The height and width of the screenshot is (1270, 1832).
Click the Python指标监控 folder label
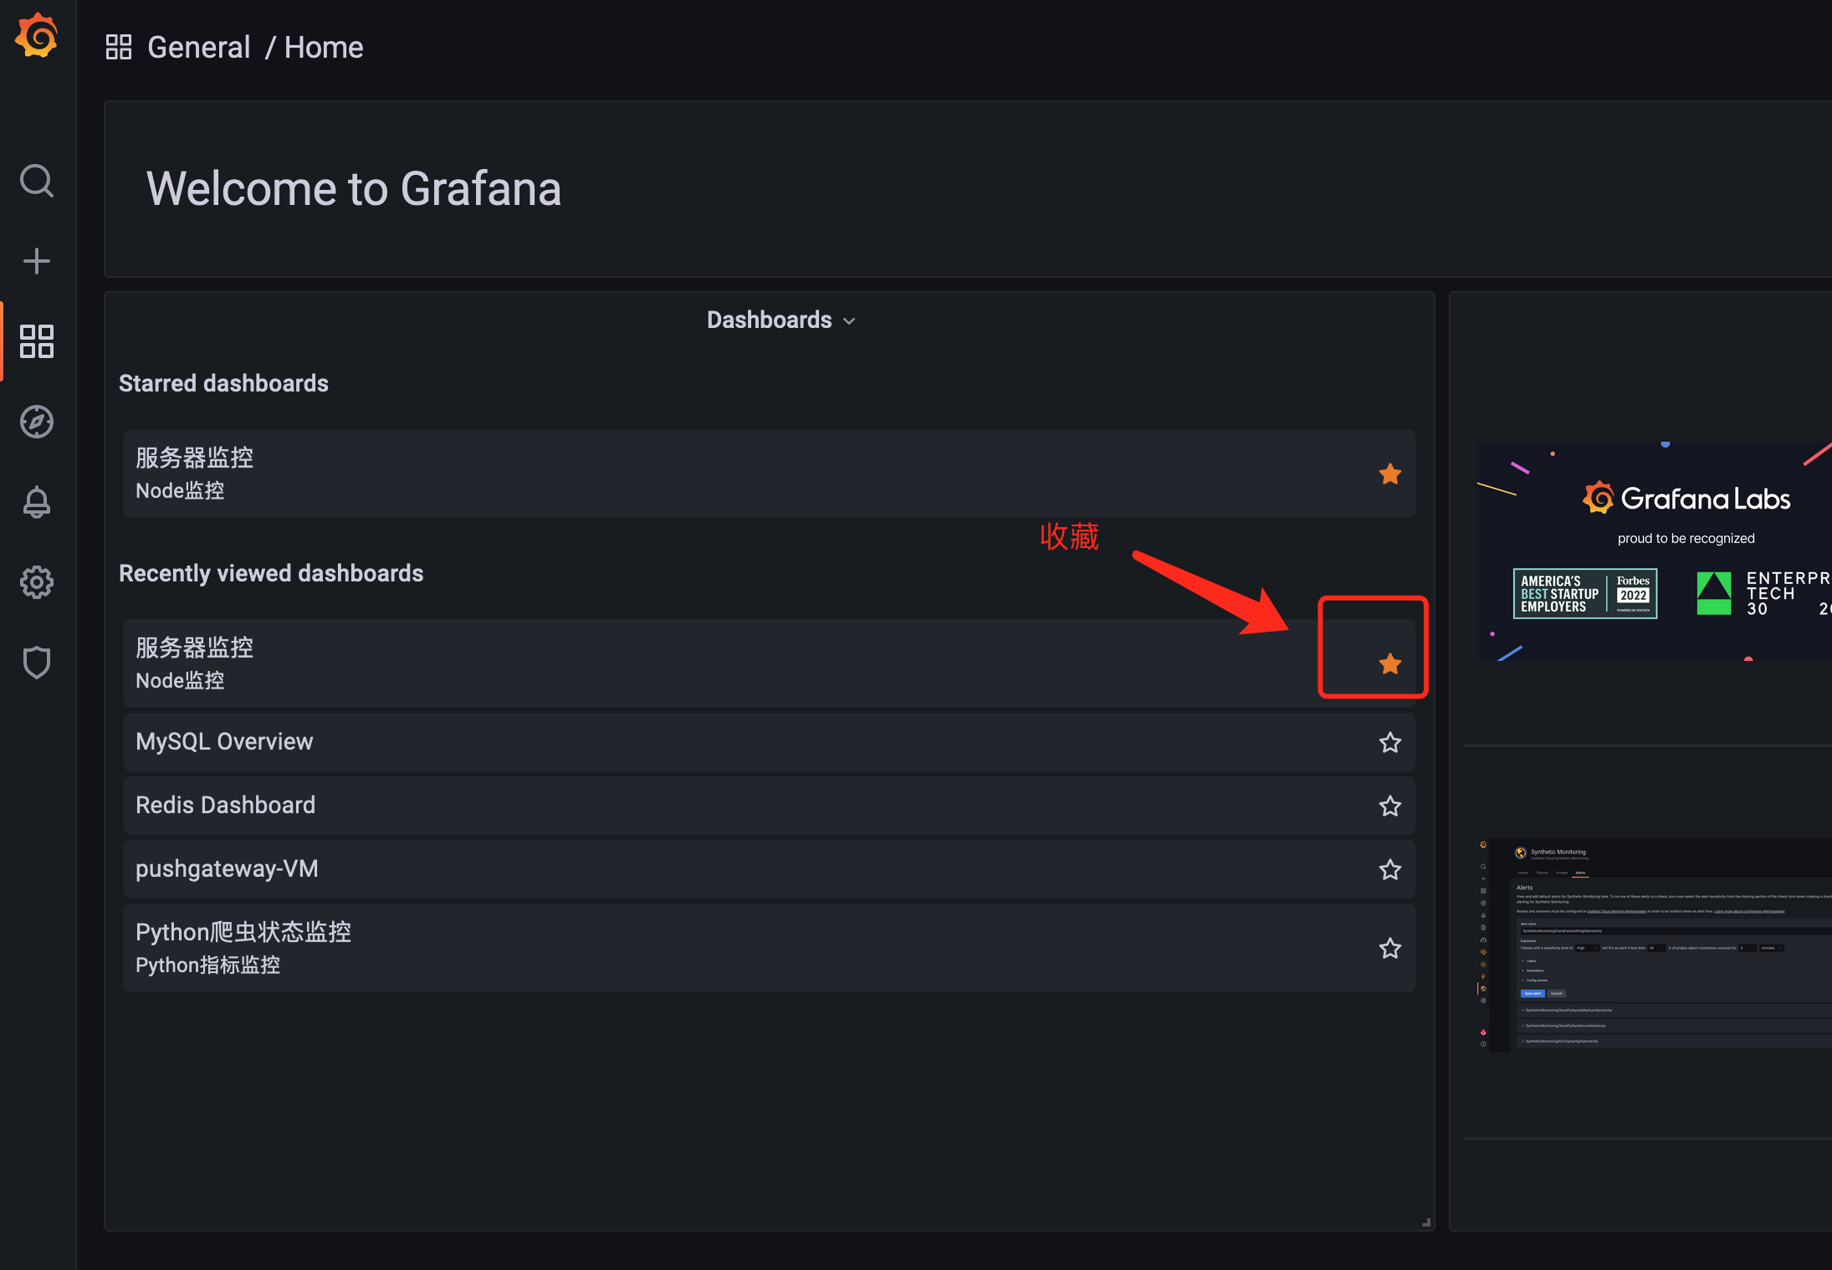(208, 965)
